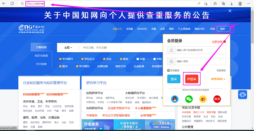Select the 文献检索 tab

[41, 48]
